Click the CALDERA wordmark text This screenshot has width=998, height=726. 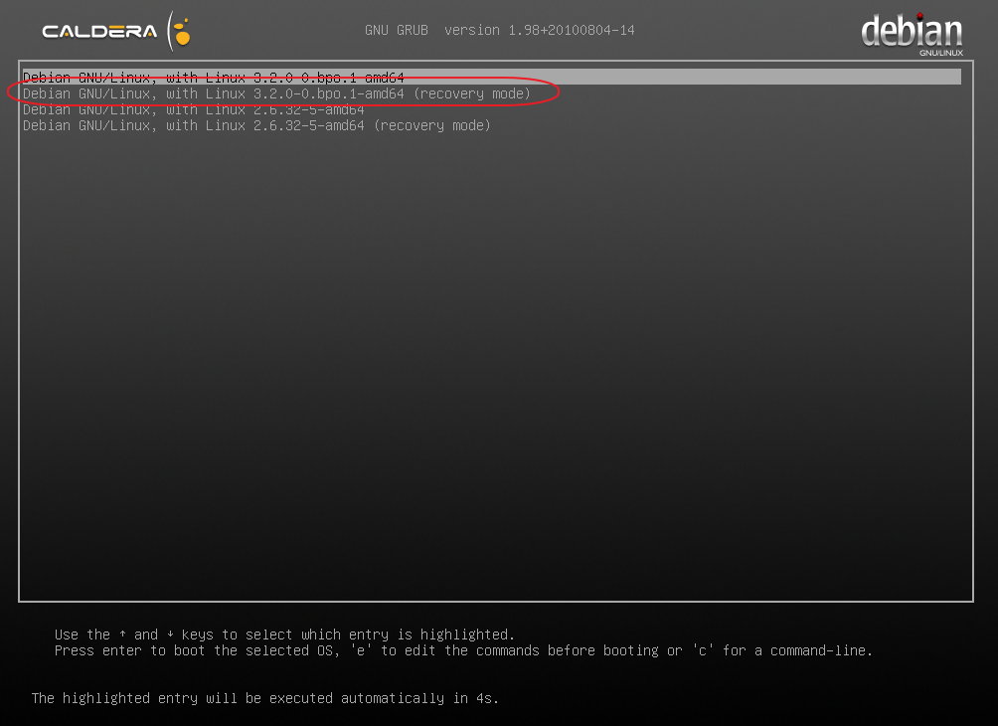point(99,32)
